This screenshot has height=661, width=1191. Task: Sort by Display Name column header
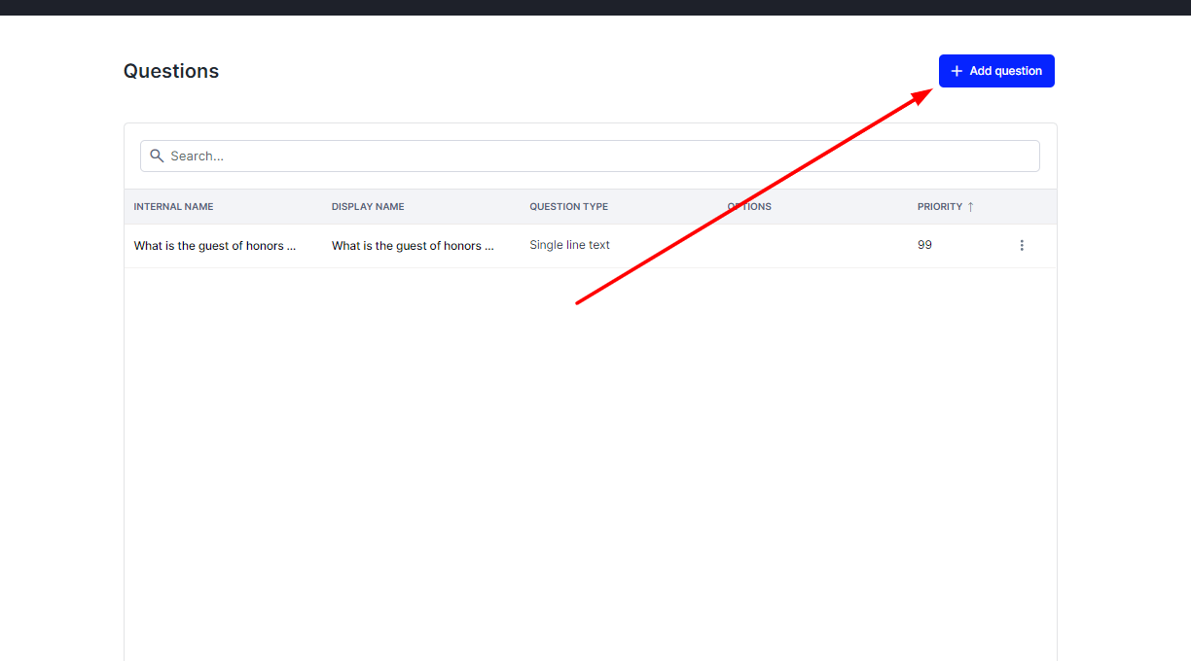(x=368, y=207)
